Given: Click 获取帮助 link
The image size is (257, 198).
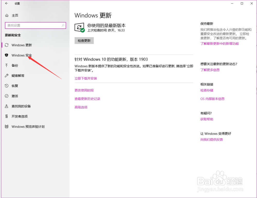Looking at the screenshot, I should coord(207,119).
